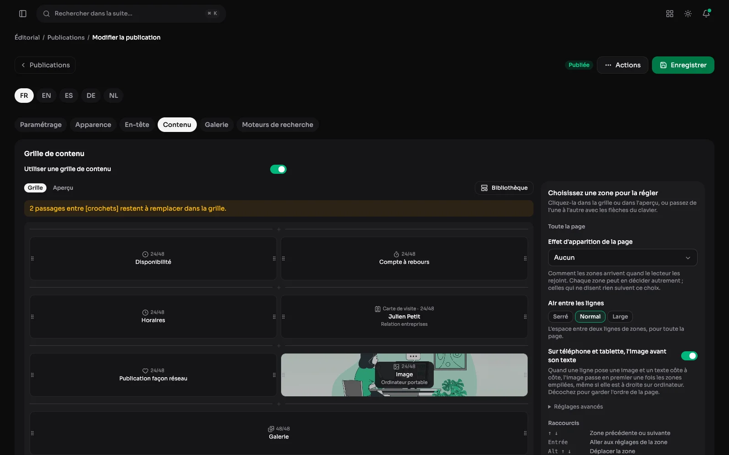Add a row below the Horaires row
The width and height of the screenshot is (729, 455).
point(279,346)
